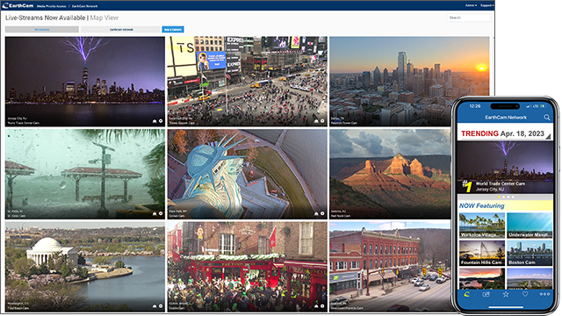Open the red brick downtown street stream
This screenshot has width=562, height=316.
390,267
